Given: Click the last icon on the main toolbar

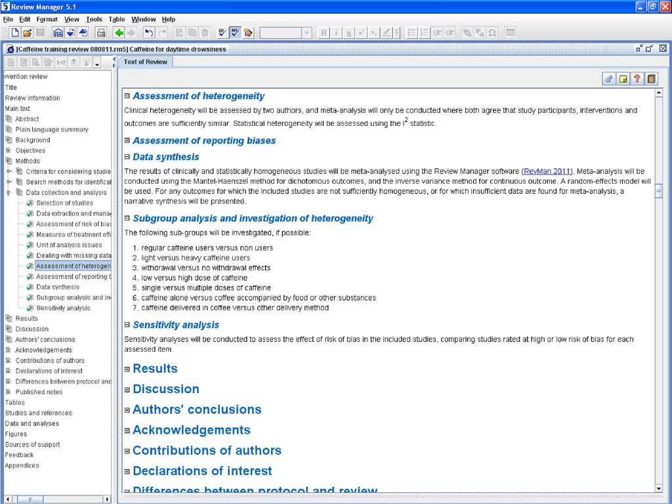Looking at the screenshot, I should [x=510, y=33].
